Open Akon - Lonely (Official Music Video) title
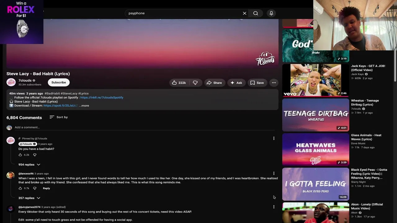 367,207
